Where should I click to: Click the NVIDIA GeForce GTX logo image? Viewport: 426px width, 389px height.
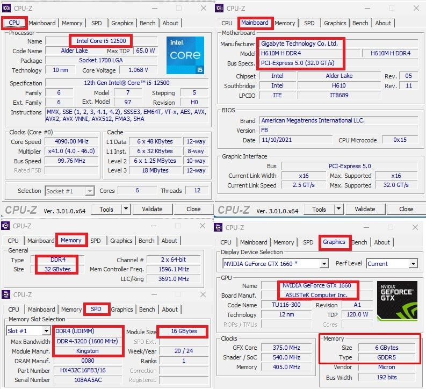[x=397, y=301]
